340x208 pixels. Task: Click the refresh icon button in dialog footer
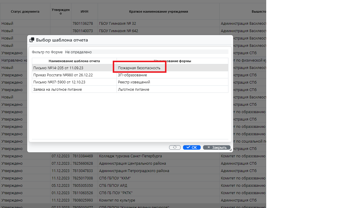point(175,147)
